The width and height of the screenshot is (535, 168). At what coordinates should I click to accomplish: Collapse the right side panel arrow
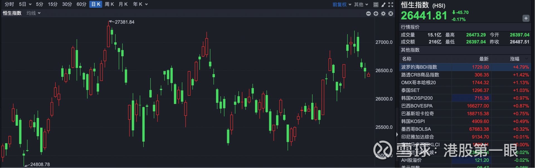coord(397,134)
